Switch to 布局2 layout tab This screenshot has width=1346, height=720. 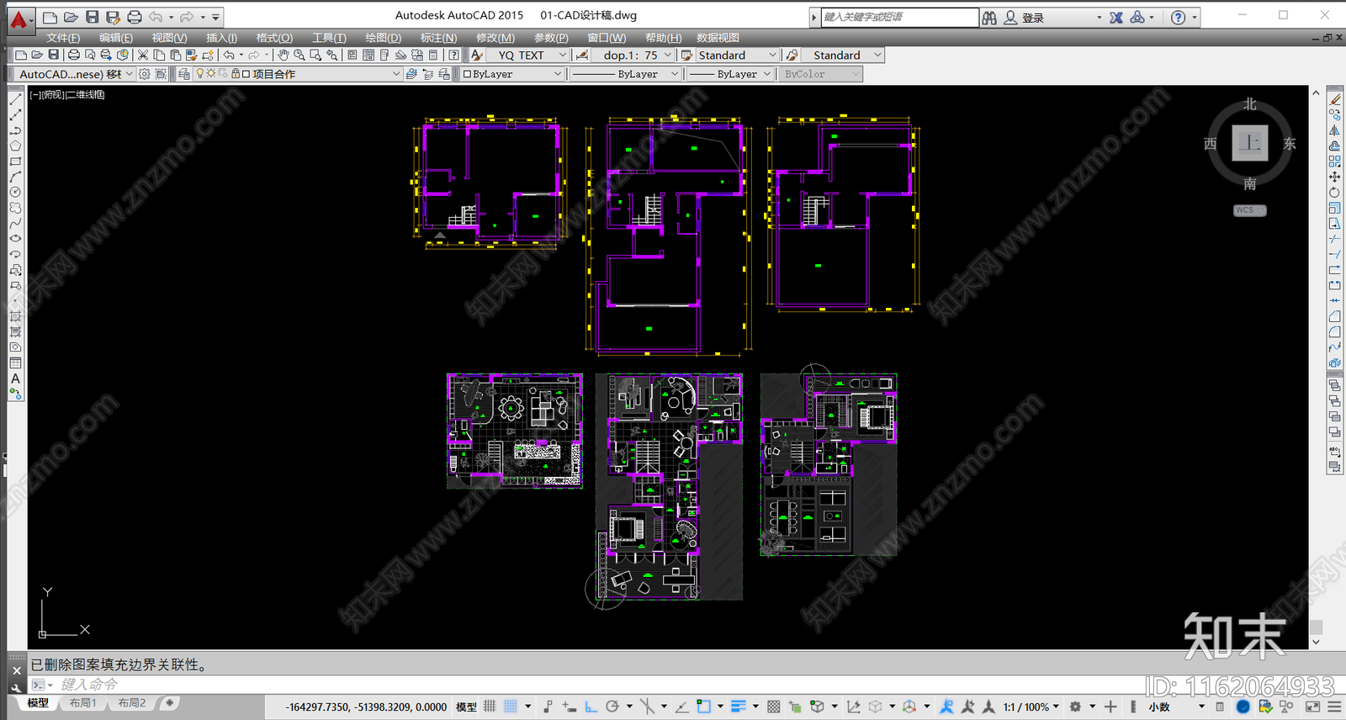[x=131, y=703]
